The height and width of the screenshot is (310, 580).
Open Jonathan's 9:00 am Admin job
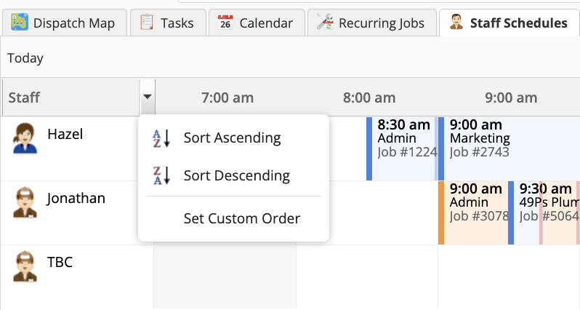point(476,202)
